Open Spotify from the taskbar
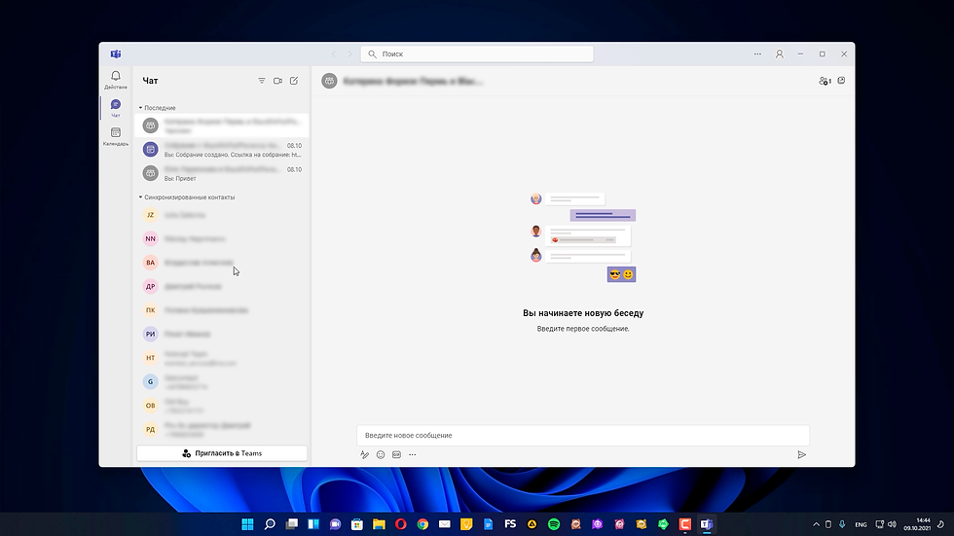 click(x=554, y=524)
